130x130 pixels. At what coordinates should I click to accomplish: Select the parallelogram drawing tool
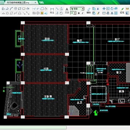(12, 13)
